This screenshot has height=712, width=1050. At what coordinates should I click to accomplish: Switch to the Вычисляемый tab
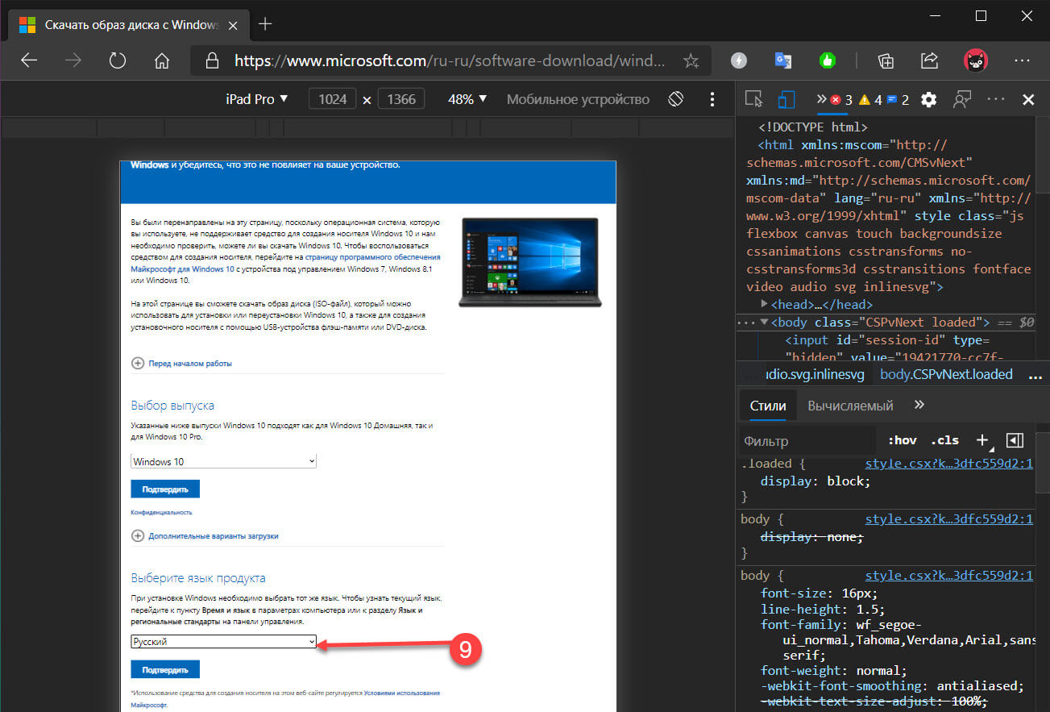tap(851, 406)
